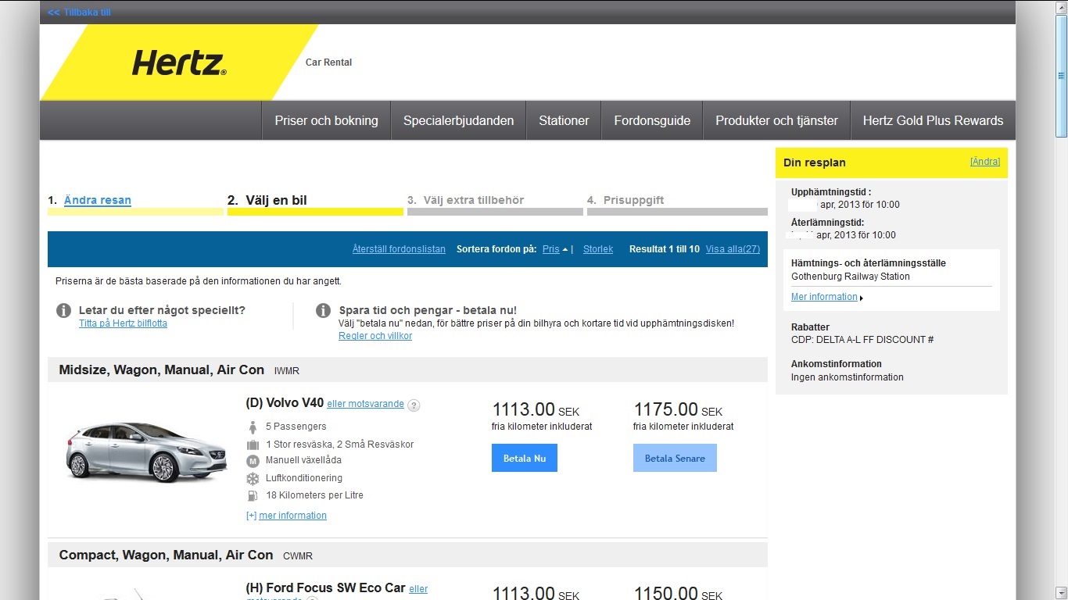Viewport: 1068px width, 600px height.
Task: Click the passengers person icon
Action: pos(253,427)
